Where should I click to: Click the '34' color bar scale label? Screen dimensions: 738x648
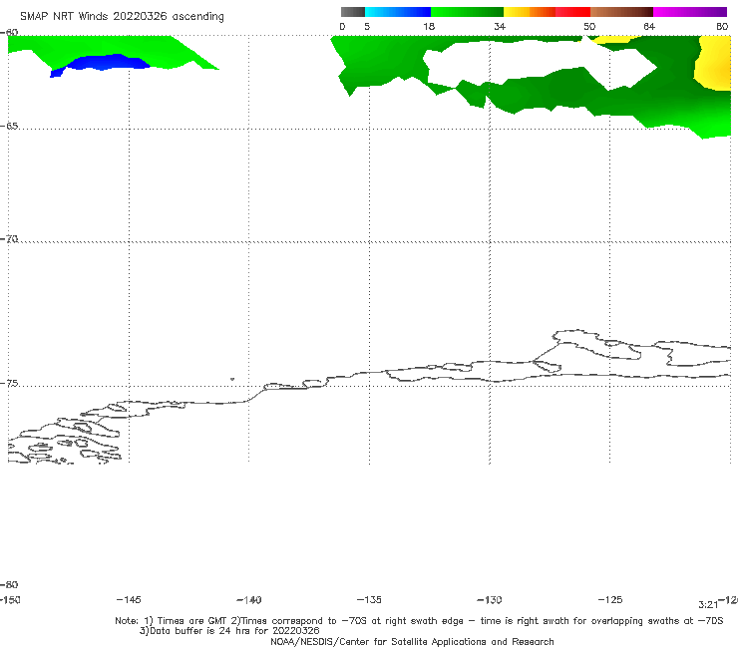(x=500, y=26)
